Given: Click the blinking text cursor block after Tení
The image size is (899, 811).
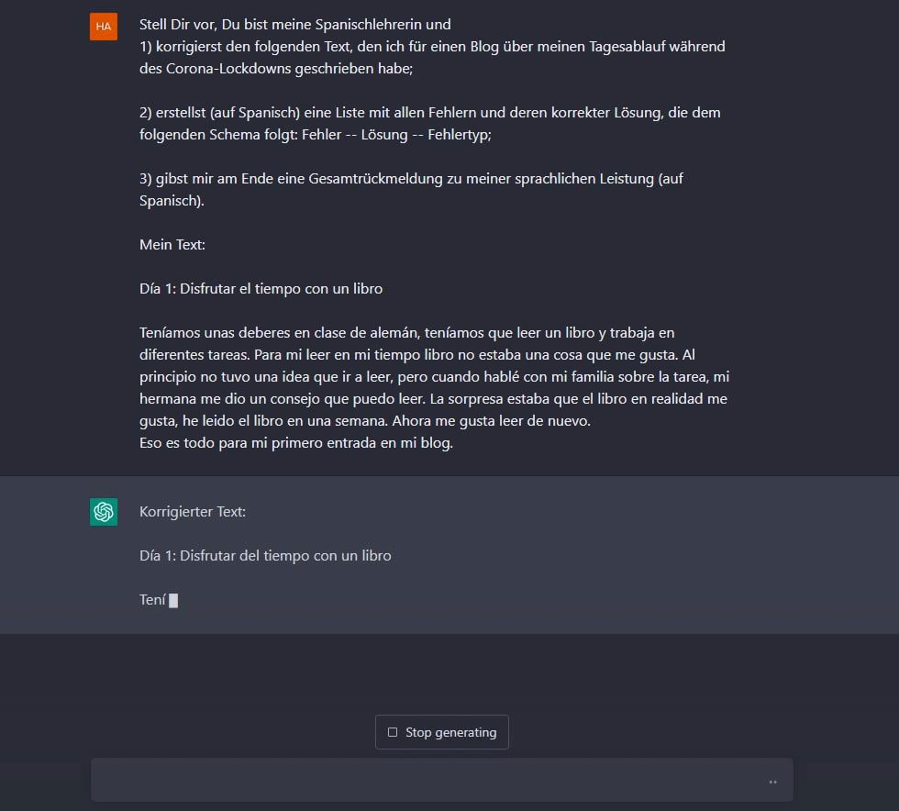Looking at the screenshot, I should pos(173,601).
